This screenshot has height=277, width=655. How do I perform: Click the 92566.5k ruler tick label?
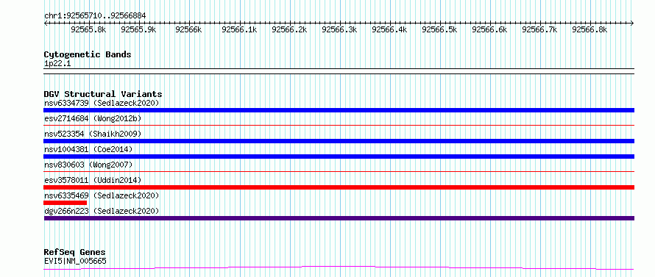pos(439,29)
